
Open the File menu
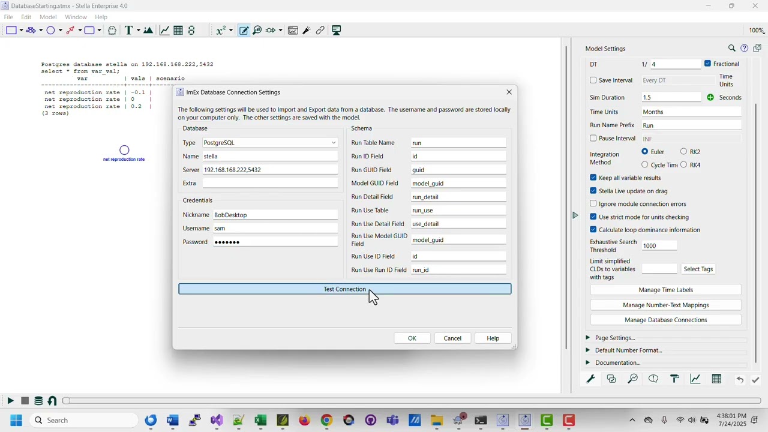(8, 17)
